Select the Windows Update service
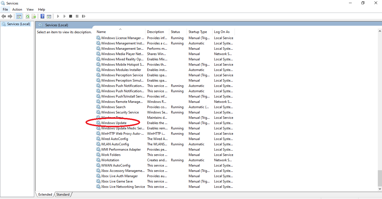 coord(114,123)
